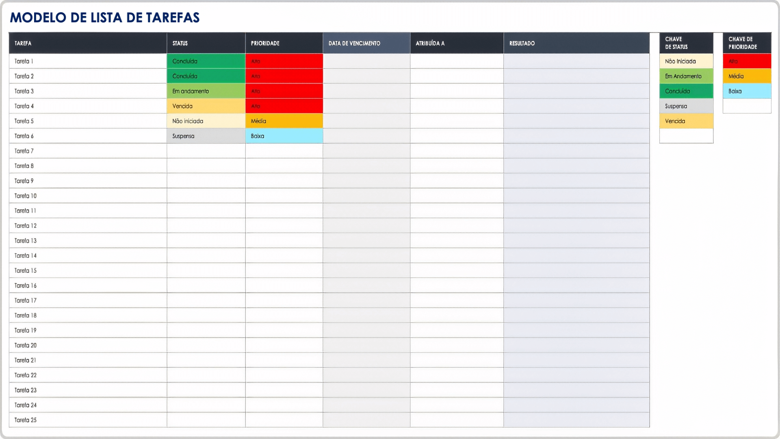Image resolution: width=780 pixels, height=439 pixels.
Task: Click Tarefa 1's red Alta priority cell
Action: pos(284,61)
